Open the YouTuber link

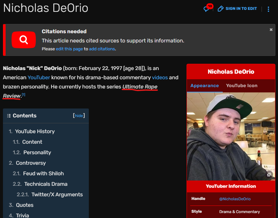tap(39, 78)
